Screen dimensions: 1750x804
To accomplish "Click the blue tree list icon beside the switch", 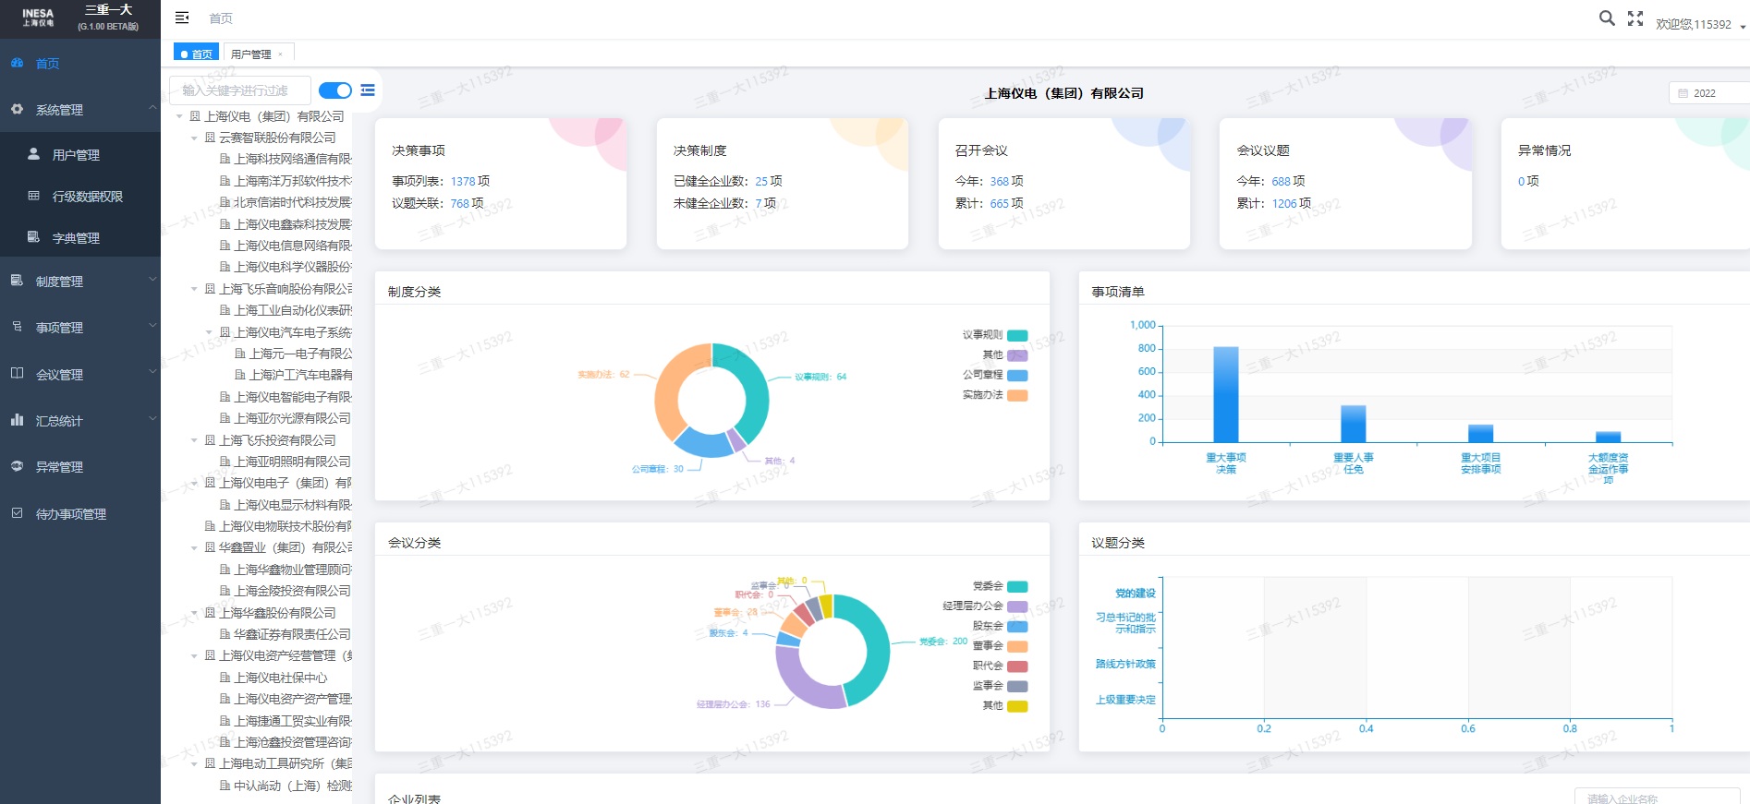I will pos(368,90).
